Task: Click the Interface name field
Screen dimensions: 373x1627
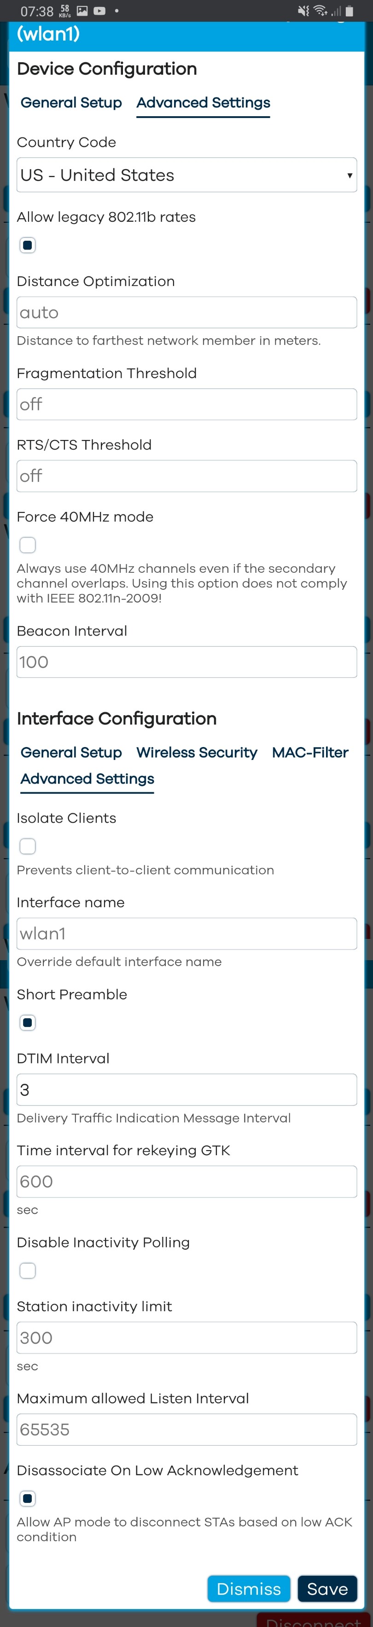Action: pos(186,934)
